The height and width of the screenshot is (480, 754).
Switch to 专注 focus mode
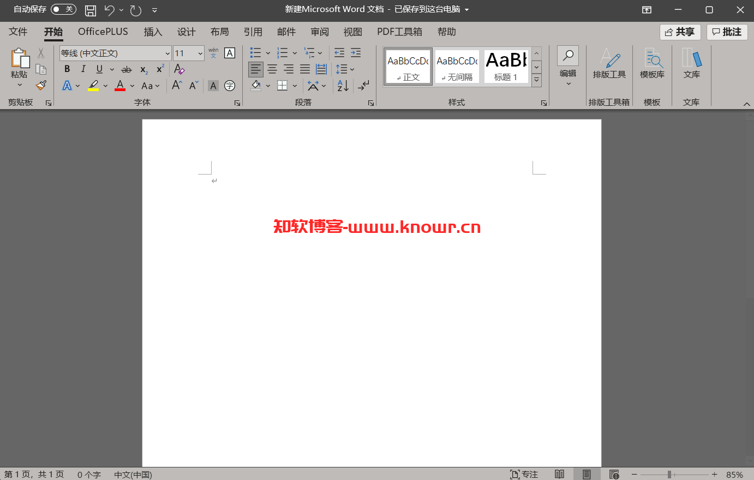524,475
